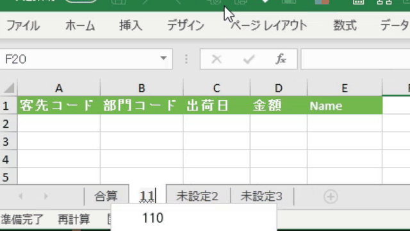Open the 挿入 ribbon tab
Viewport: 410px width, 231px height.
click(x=131, y=26)
